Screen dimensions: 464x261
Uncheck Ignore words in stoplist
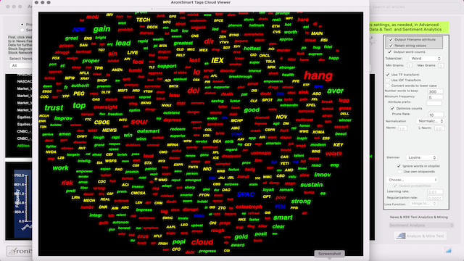point(399,166)
